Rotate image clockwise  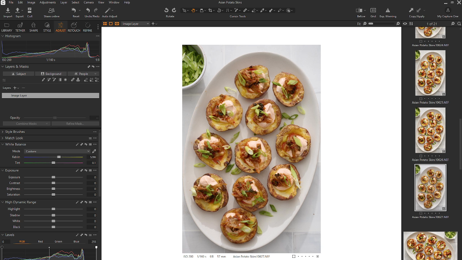(174, 10)
